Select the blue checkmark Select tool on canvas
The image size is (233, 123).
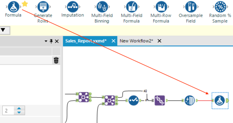133,100
